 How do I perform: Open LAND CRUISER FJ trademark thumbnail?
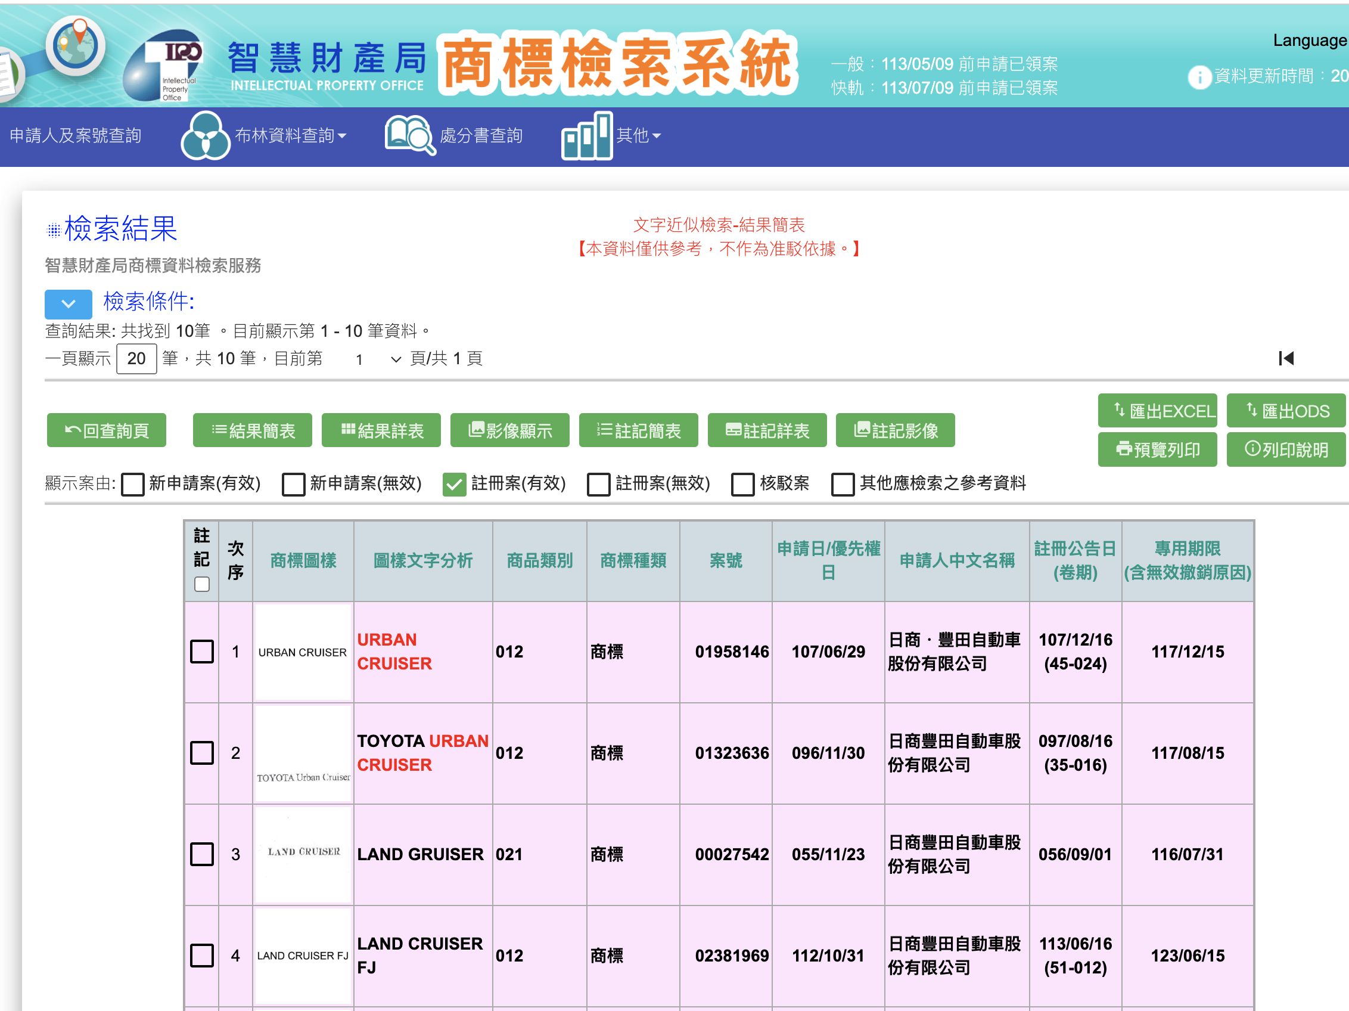click(303, 956)
